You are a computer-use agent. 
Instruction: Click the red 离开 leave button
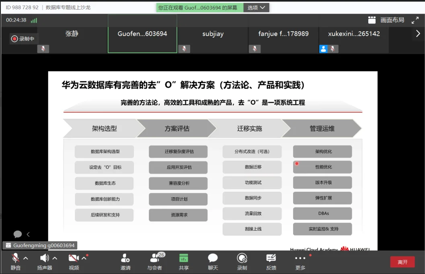(x=402, y=262)
